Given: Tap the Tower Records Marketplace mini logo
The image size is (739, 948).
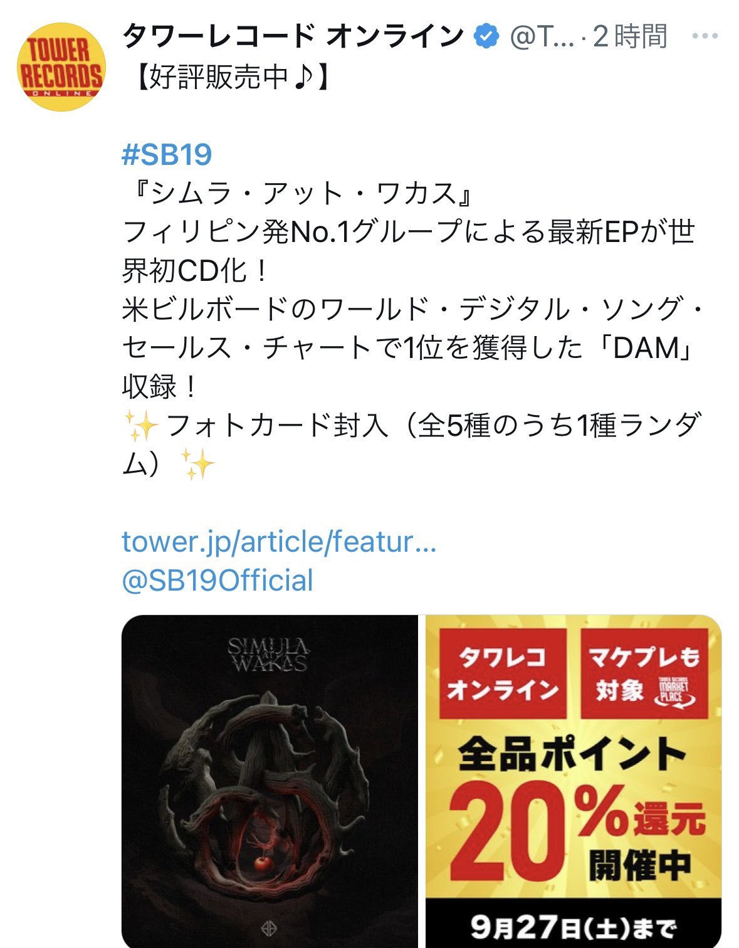Looking at the screenshot, I should 674,692.
